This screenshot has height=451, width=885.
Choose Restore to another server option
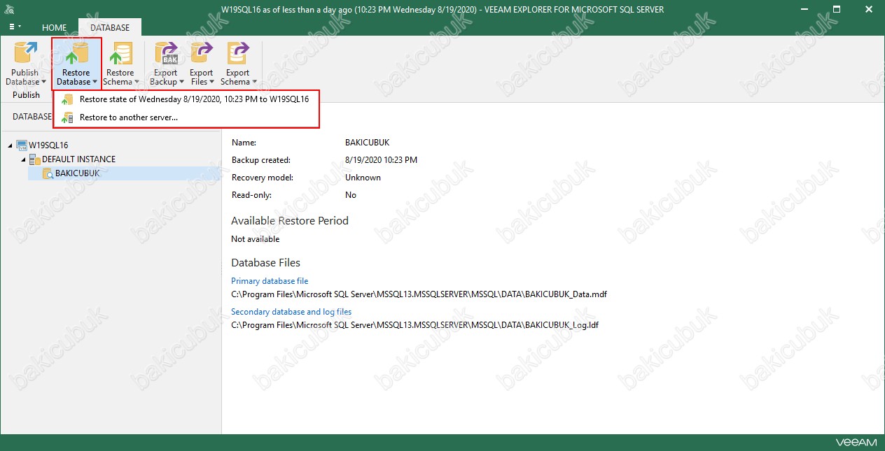(x=128, y=117)
